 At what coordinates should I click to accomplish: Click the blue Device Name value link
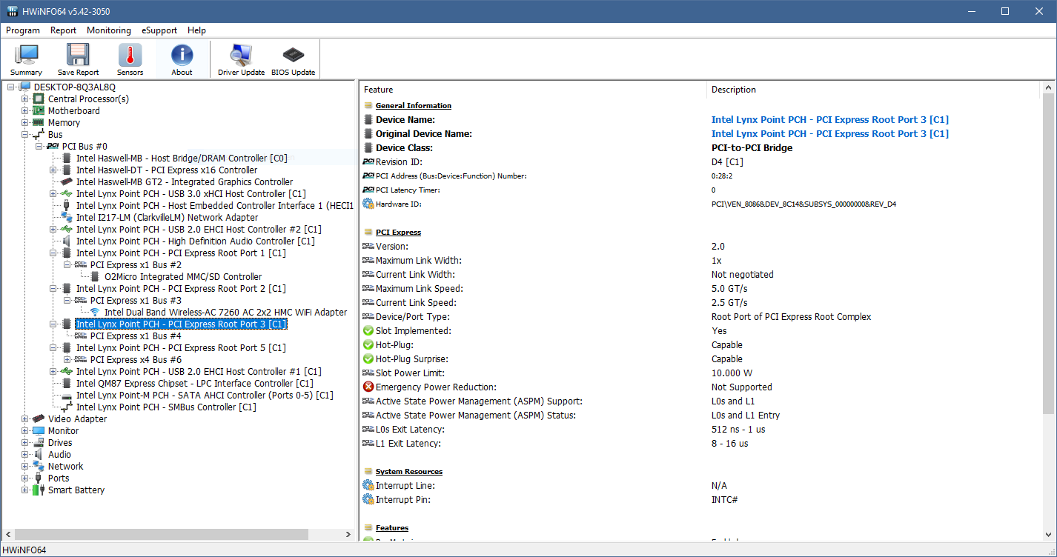tap(830, 120)
